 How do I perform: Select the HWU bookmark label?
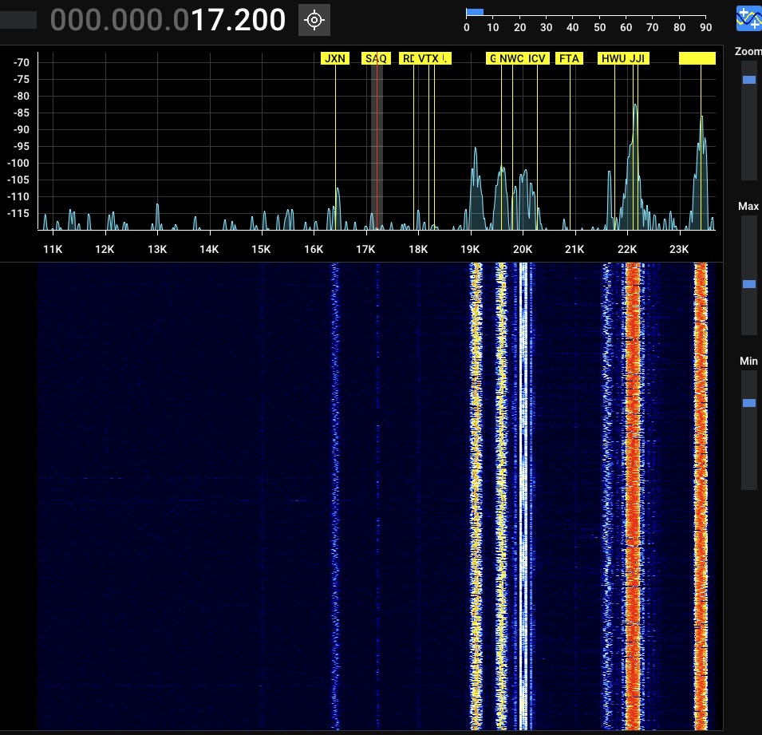click(614, 58)
